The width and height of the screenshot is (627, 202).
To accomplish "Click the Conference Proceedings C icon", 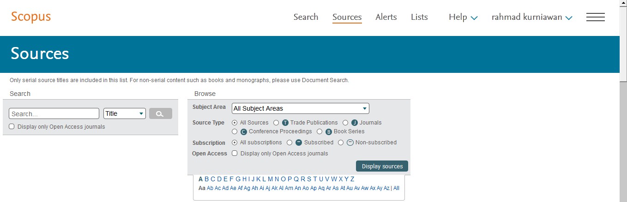I will [x=244, y=132].
